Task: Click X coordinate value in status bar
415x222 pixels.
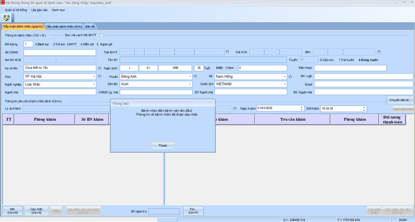Action: (294, 220)
